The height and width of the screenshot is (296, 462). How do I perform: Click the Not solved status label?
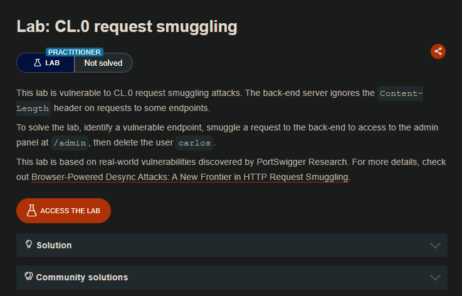tap(103, 63)
